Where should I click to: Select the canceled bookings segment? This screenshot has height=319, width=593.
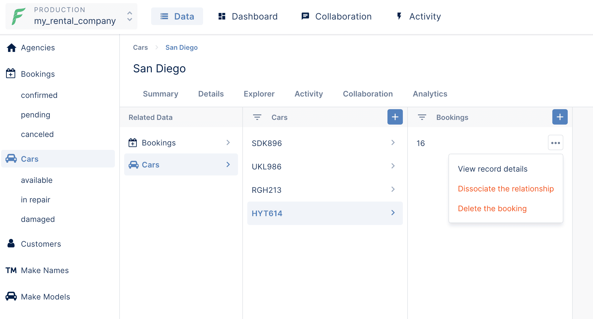click(37, 134)
